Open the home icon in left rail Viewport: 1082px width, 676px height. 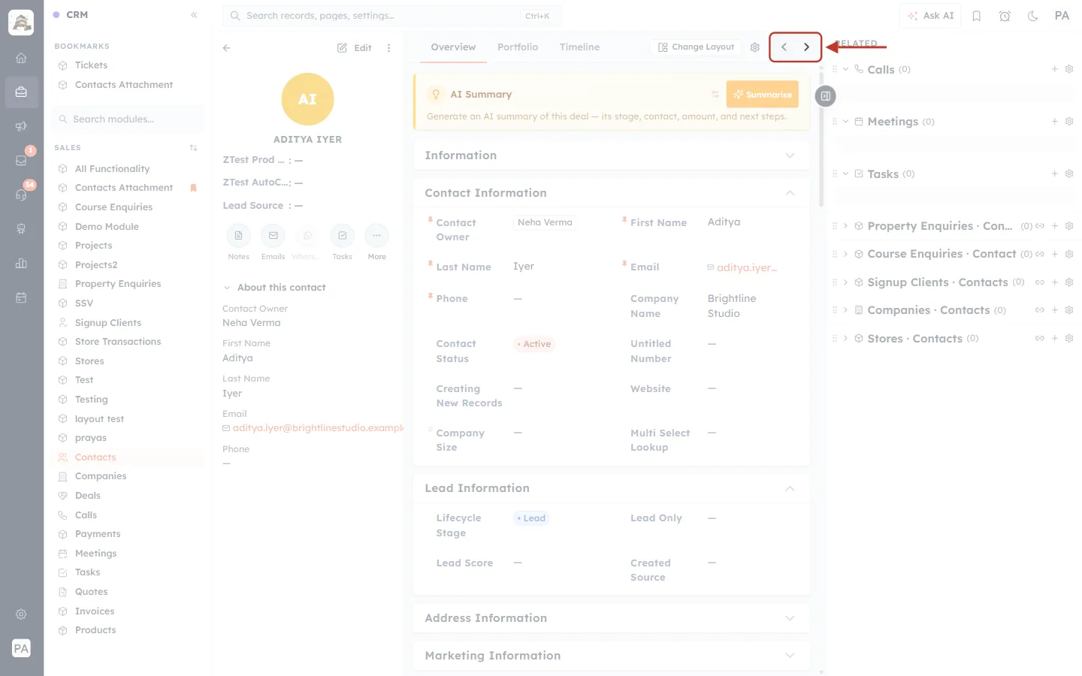(21, 58)
